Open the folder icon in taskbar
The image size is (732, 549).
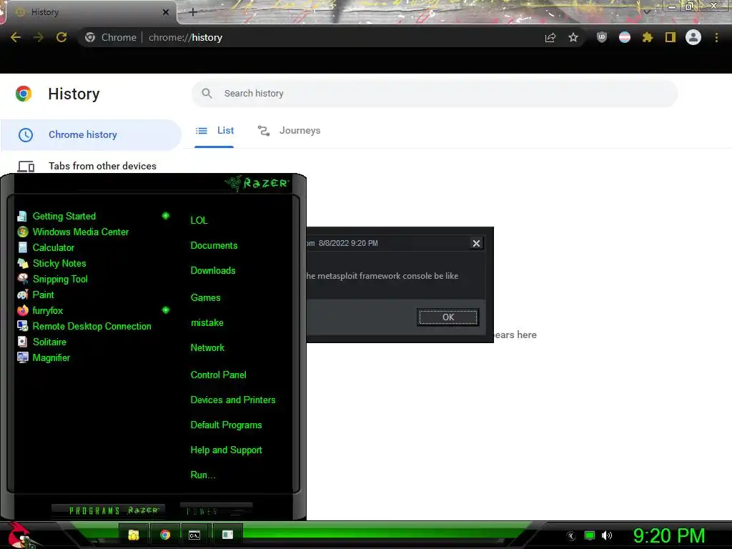(x=134, y=535)
